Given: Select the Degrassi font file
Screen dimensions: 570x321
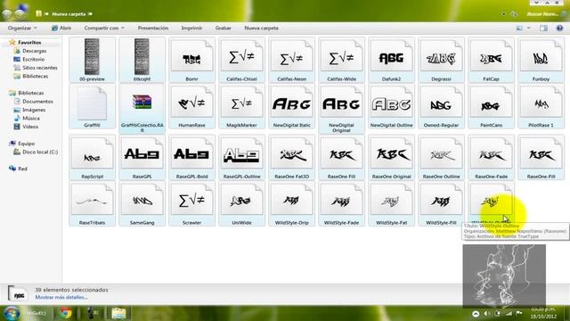Looking at the screenshot, I should 441,60.
